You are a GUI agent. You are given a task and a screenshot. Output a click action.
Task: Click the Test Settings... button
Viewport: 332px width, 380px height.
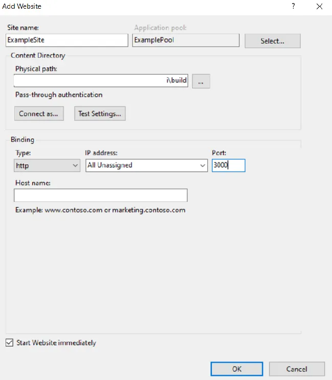100,114
